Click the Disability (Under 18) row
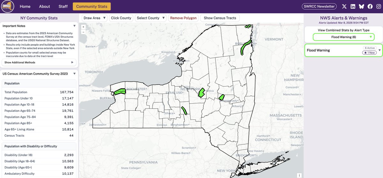Image resolution: width=383 pixels, height=178 pixels. [x=39, y=155]
